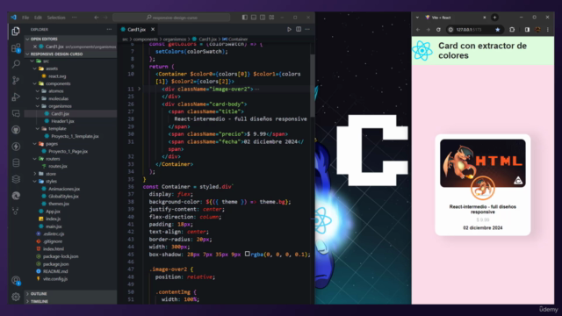Open the overflow menu ellipsis in menu bar
The image size is (562, 316).
tap(74, 18)
